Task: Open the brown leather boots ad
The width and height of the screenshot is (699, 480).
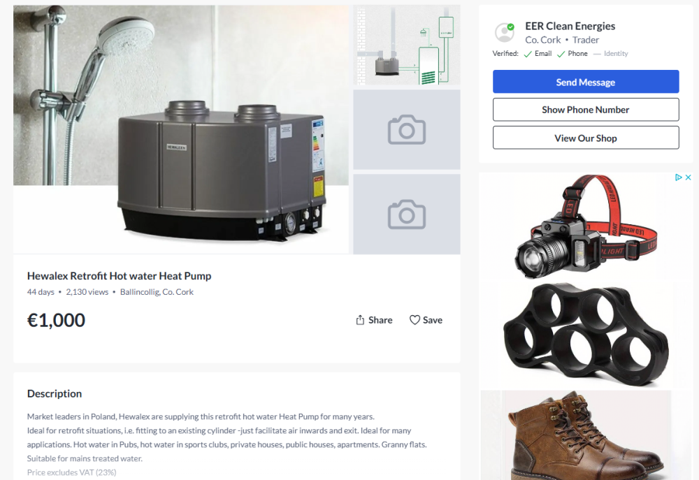Action: 585,435
